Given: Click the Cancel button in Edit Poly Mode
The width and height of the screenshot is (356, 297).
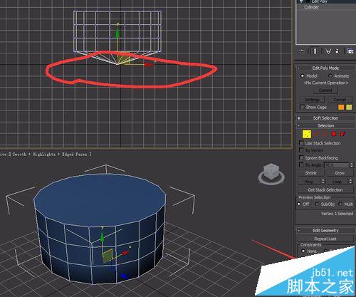Looking at the screenshot, I should pos(340,100).
